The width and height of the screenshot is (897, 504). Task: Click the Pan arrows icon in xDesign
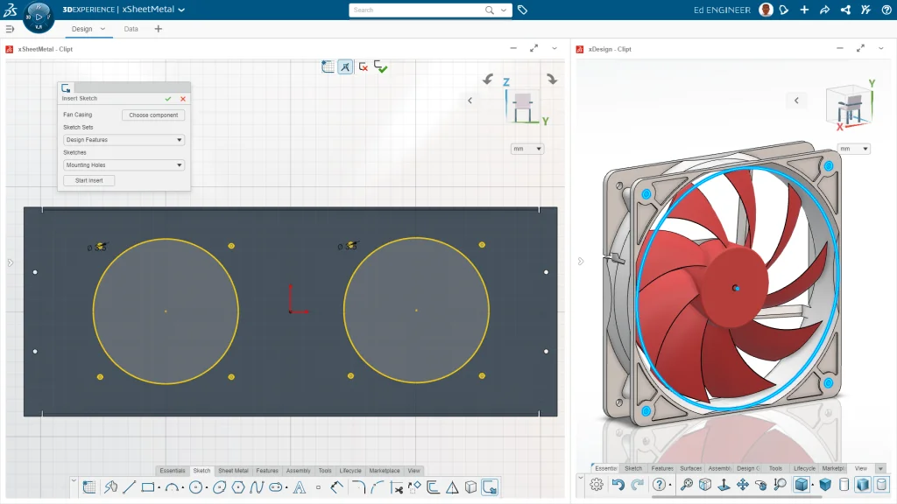point(742,485)
